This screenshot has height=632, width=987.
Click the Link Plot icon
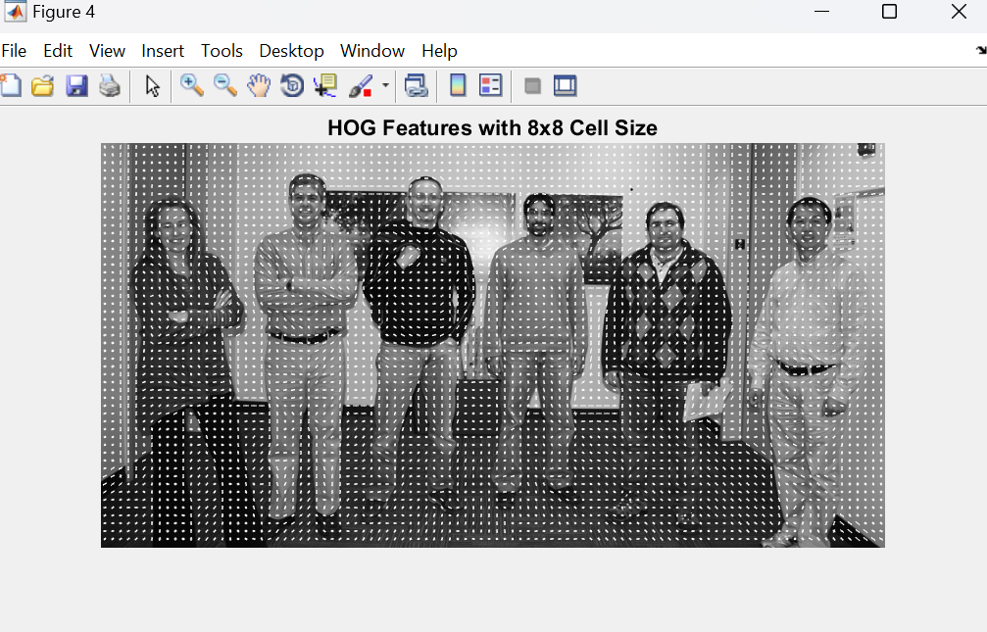[417, 85]
